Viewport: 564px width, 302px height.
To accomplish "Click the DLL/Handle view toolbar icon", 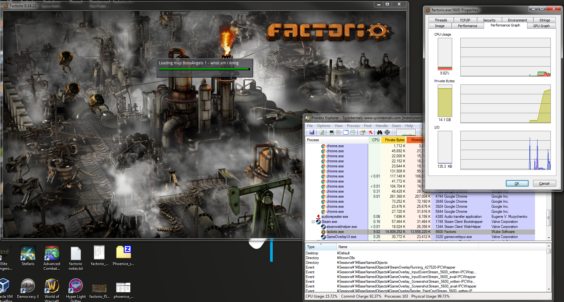I will 353,132.
